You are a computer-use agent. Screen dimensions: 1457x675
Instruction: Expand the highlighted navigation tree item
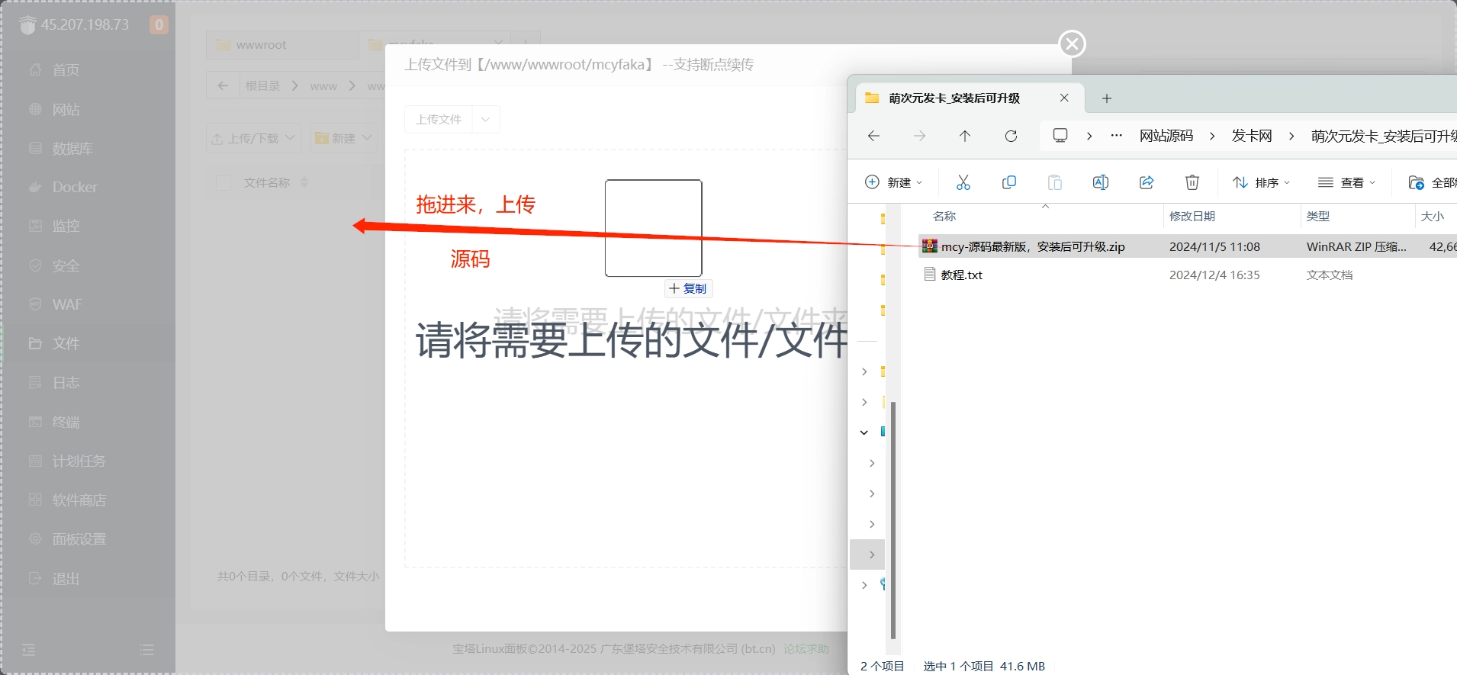[872, 554]
